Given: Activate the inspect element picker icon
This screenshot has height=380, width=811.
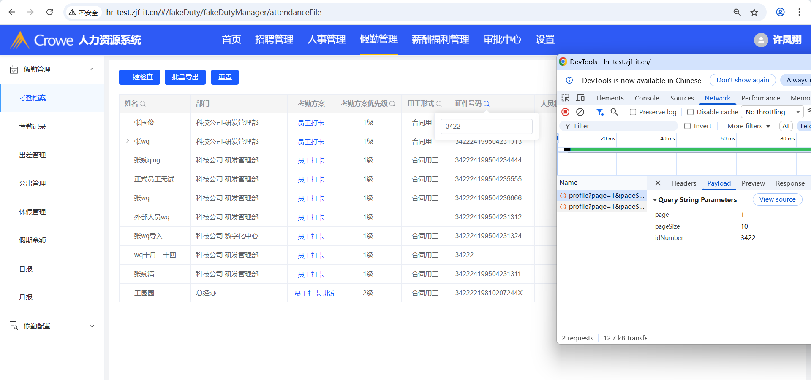Looking at the screenshot, I should tap(565, 98).
